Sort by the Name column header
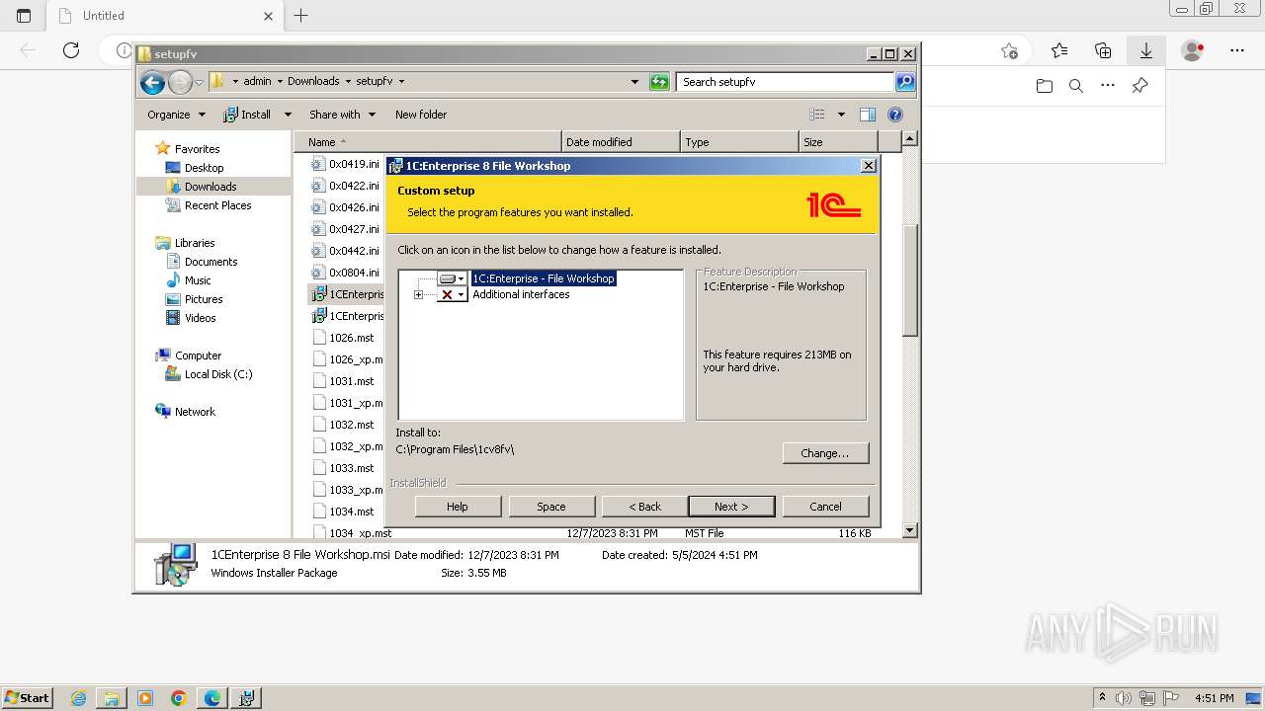This screenshot has width=1265, height=711. 429,142
